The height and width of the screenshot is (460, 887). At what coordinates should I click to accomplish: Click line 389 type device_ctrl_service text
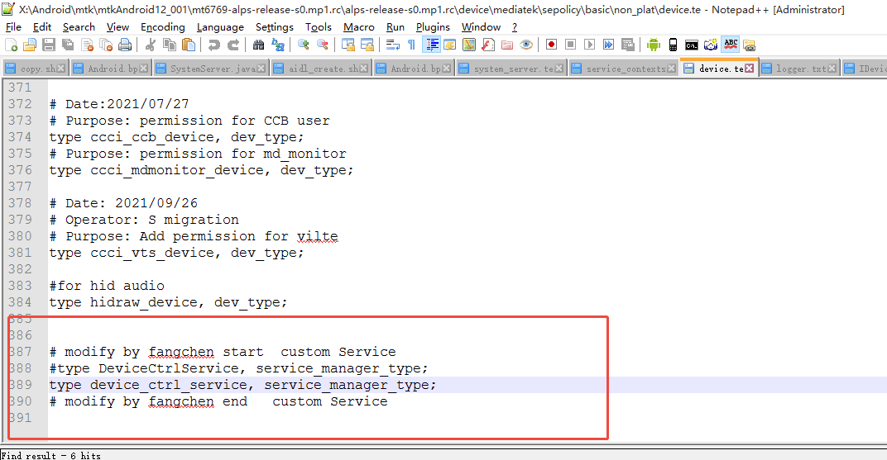[x=242, y=385]
